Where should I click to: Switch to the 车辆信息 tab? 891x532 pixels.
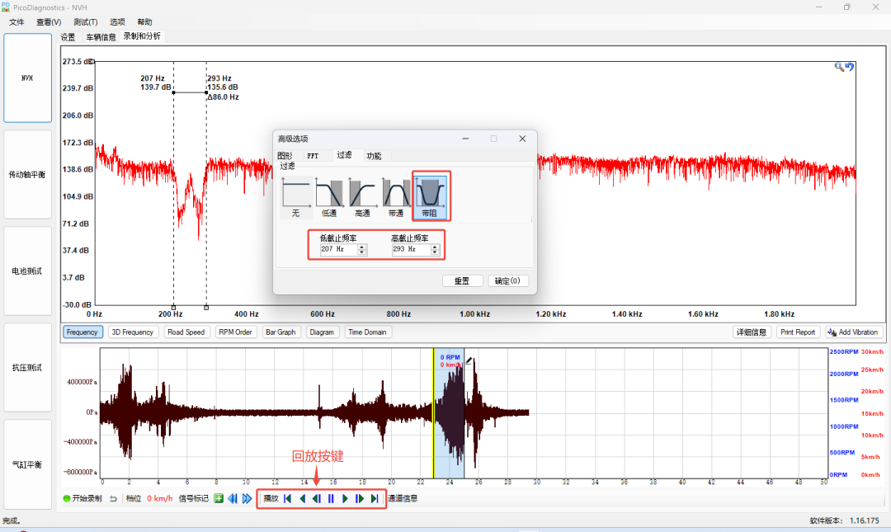101,37
